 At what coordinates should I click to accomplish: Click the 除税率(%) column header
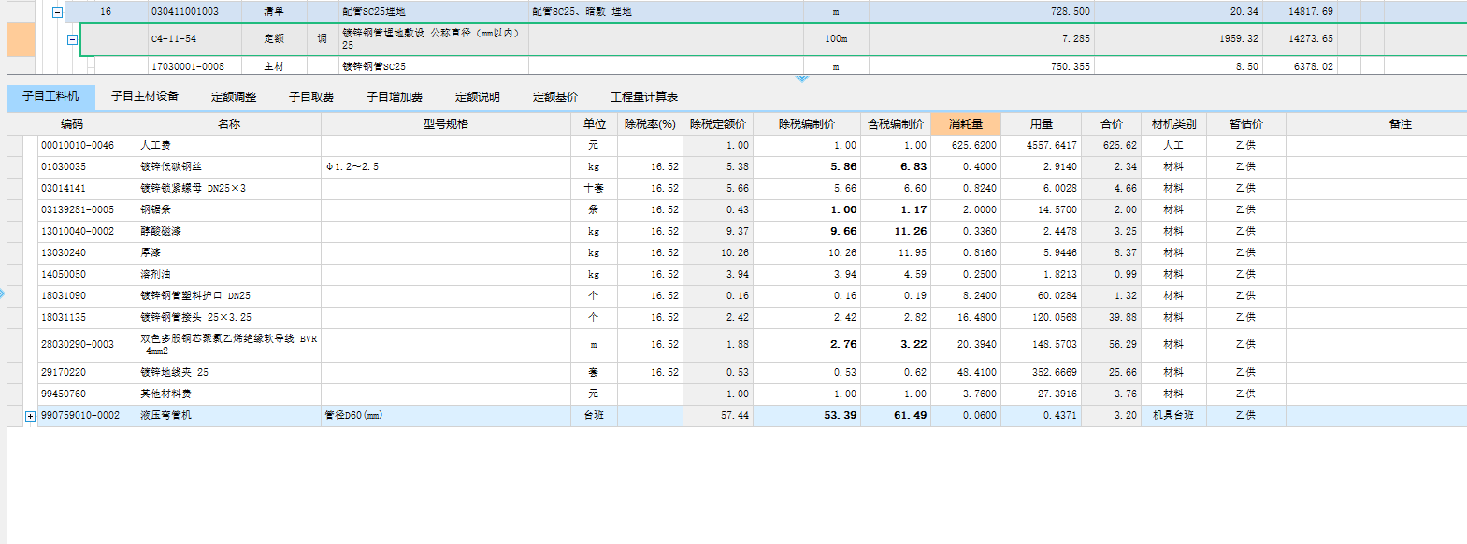(650, 123)
